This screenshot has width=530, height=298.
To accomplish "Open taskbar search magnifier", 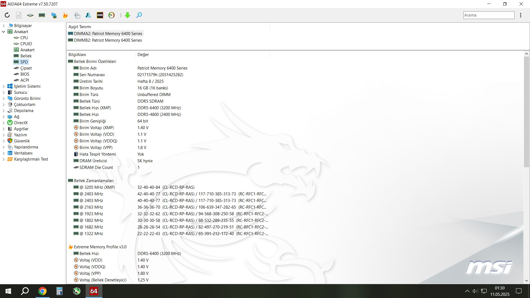I will 25,291.
